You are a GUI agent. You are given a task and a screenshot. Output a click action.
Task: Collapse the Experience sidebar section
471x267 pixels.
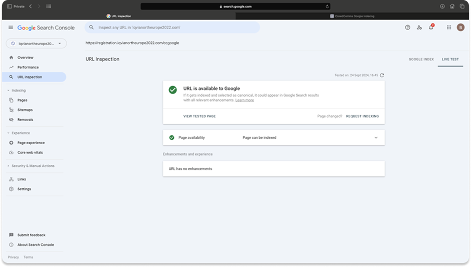point(8,133)
